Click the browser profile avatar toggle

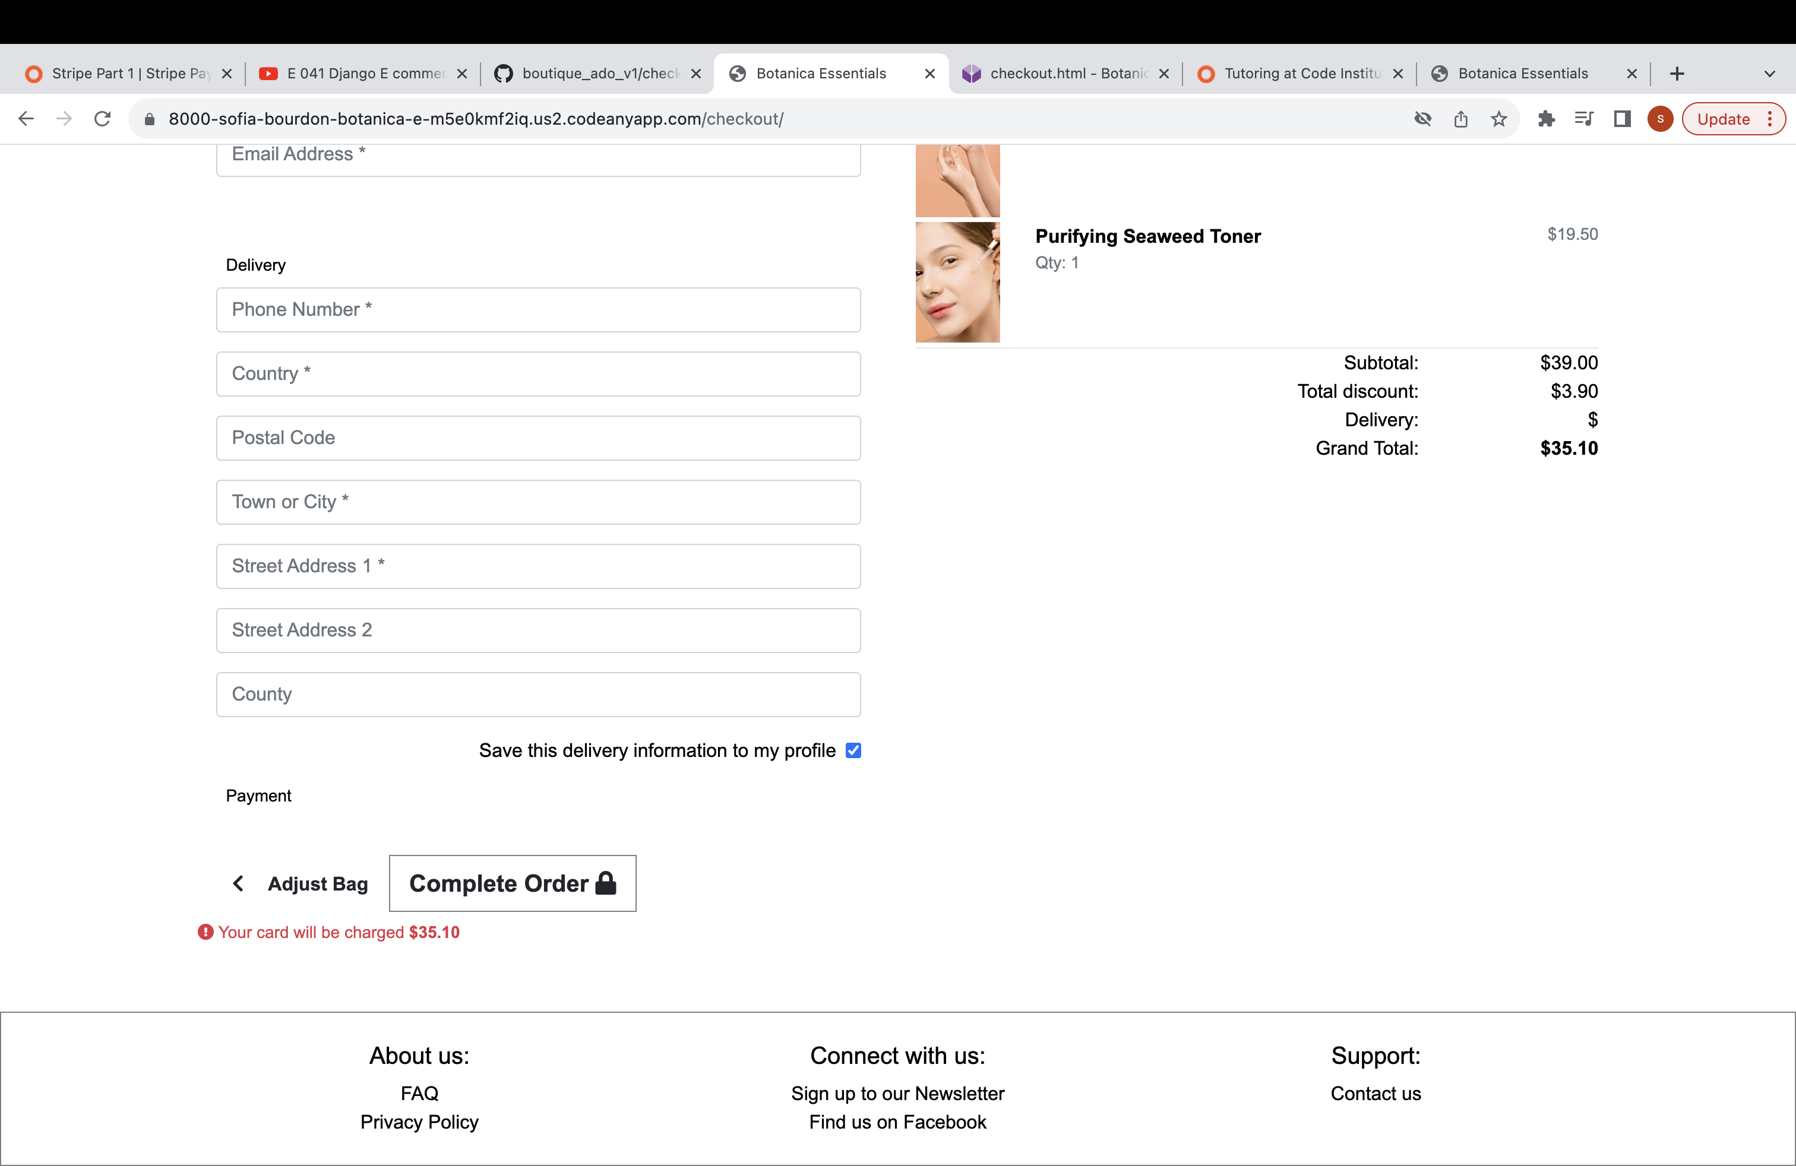1659,118
